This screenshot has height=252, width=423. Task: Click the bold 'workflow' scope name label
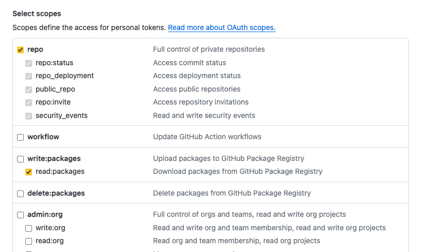point(43,137)
